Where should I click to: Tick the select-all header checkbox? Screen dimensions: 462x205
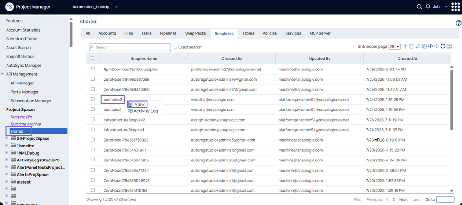[x=92, y=58]
